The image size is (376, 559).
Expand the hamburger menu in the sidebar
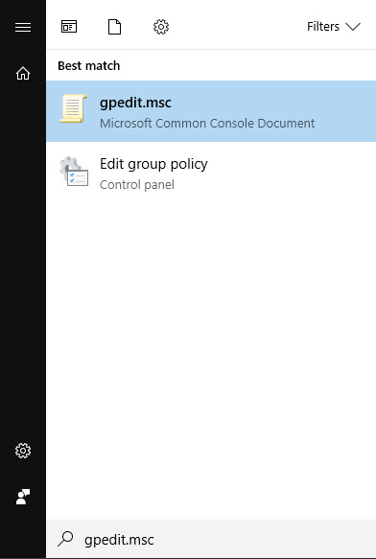pos(23,27)
